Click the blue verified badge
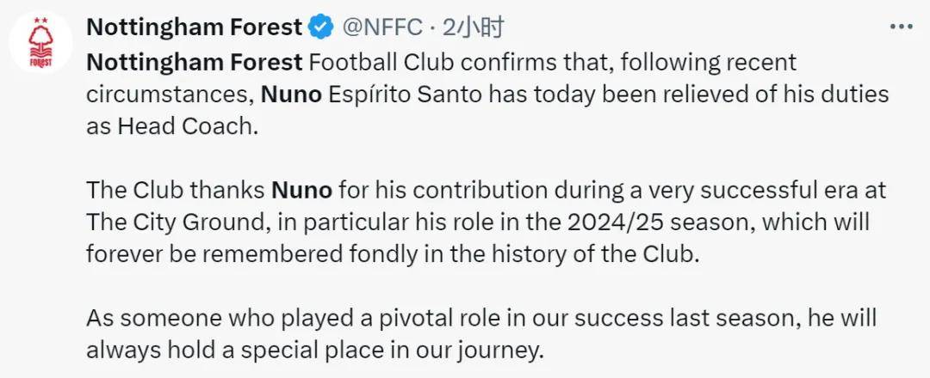The height and width of the screenshot is (378, 930). pos(322,27)
